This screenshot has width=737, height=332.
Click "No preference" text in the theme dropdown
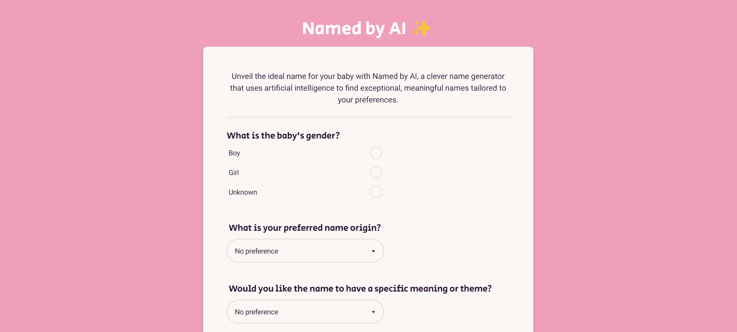[x=257, y=312]
